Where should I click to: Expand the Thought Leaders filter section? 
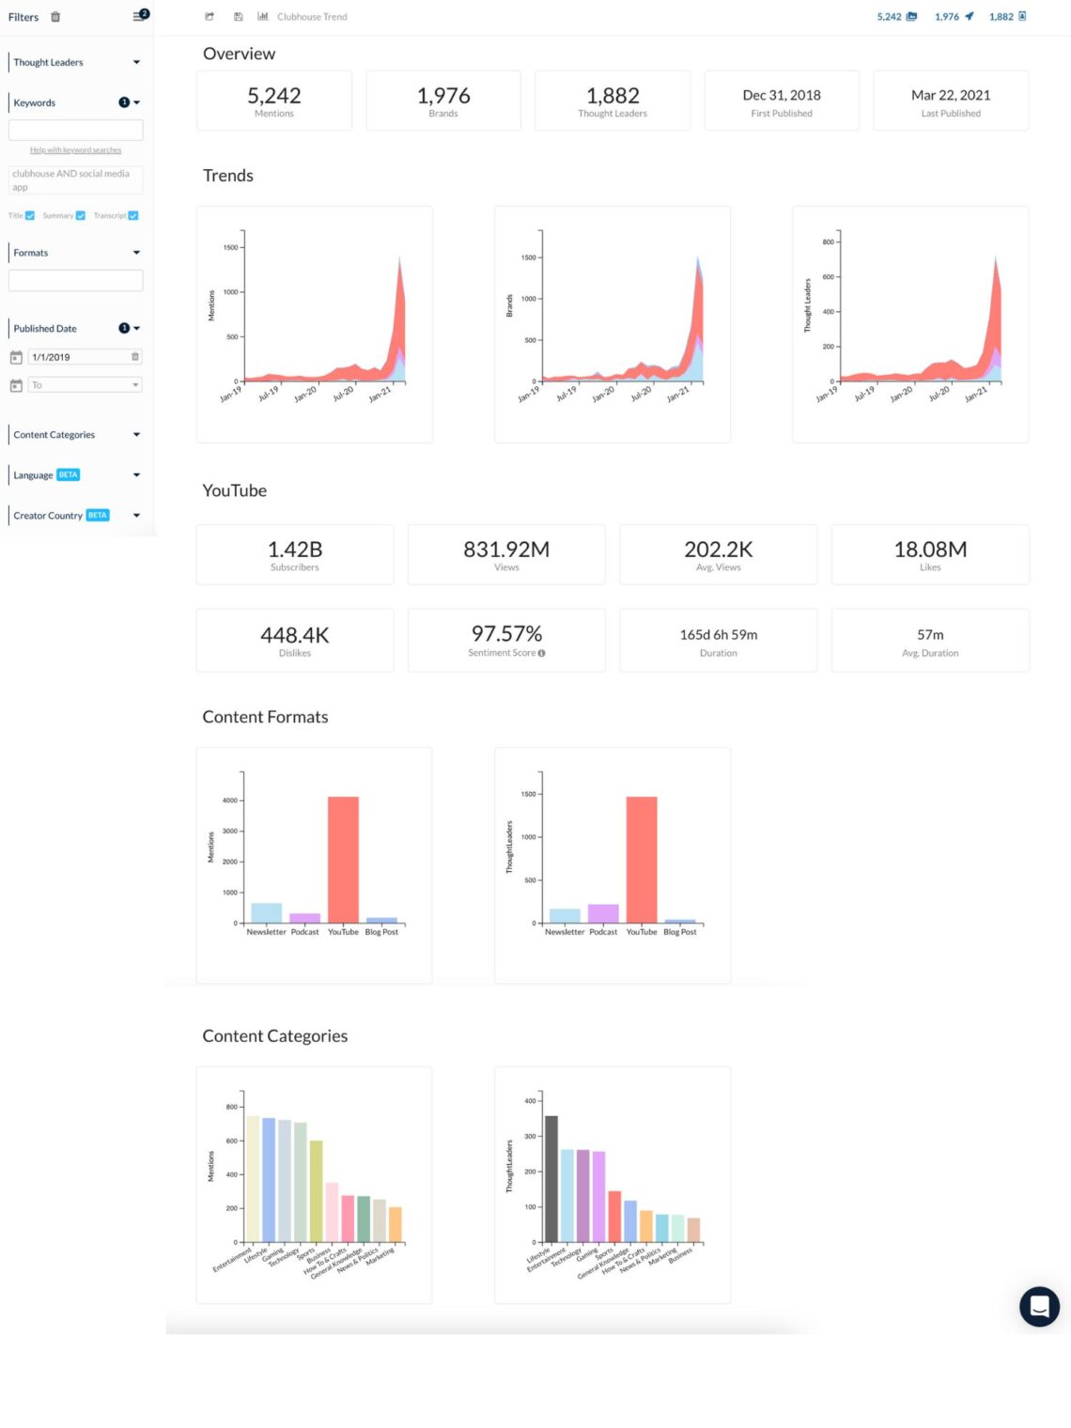click(136, 62)
